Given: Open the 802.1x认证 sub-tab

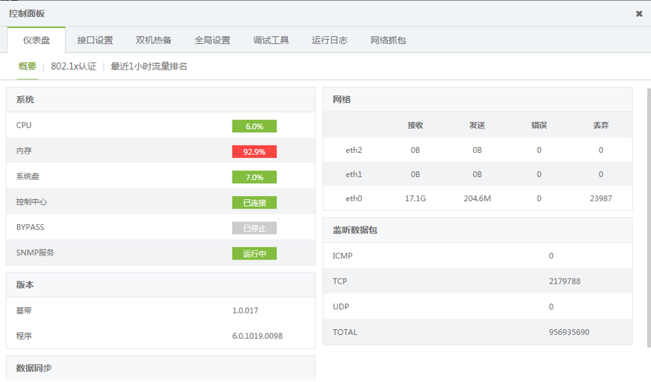Looking at the screenshot, I should pyautogui.click(x=74, y=66).
